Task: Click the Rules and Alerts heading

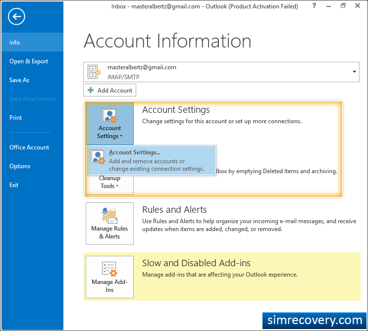Action: coord(174,210)
